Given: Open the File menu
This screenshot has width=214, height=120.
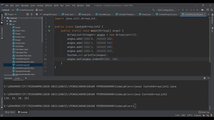Looking at the screenshot, I should [7, 5].
